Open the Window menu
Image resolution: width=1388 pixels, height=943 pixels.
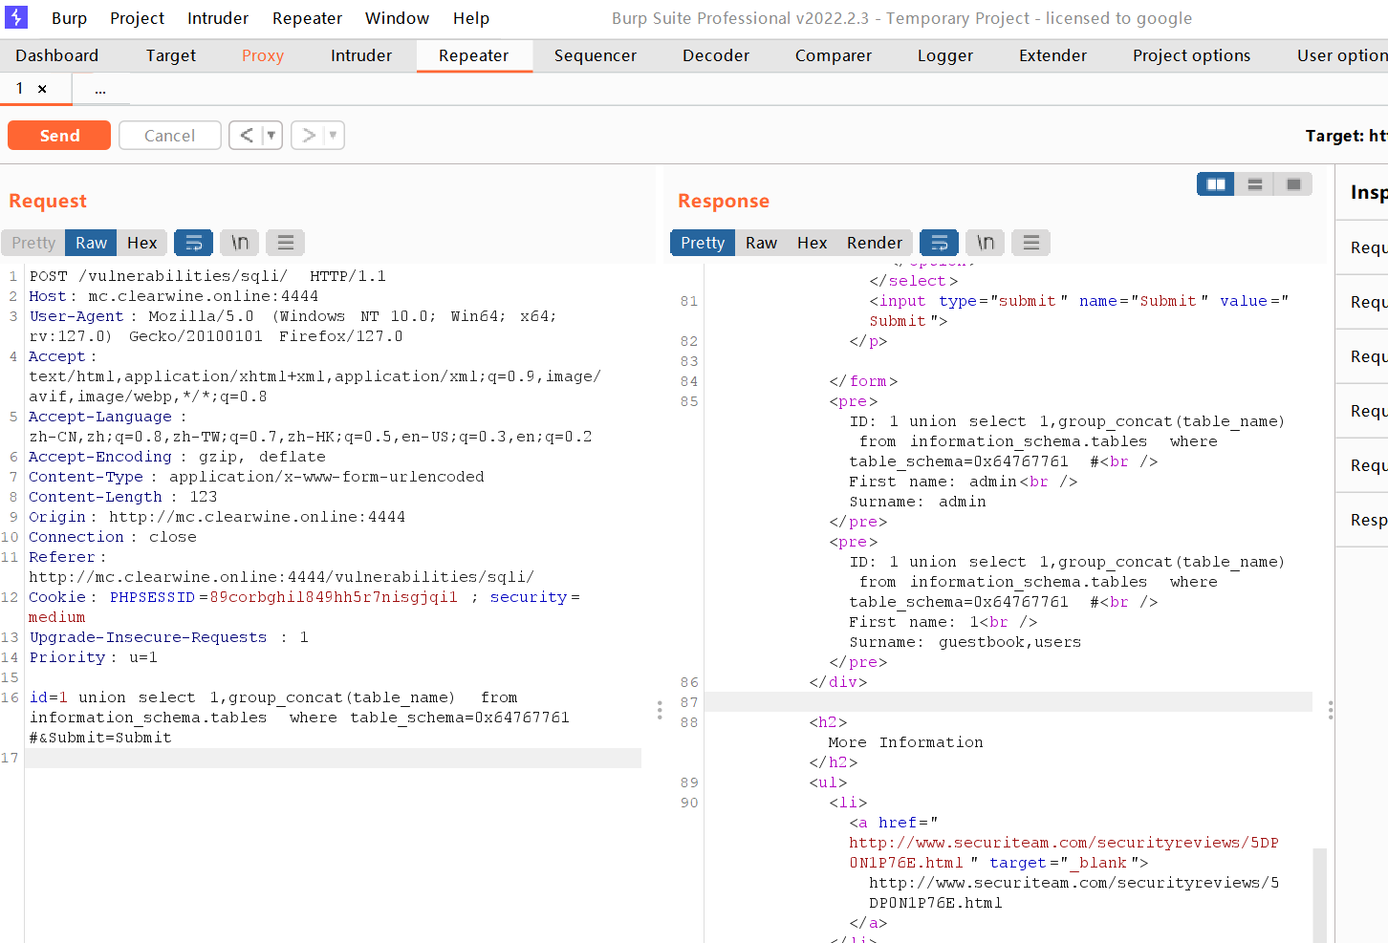coord(397,18)
